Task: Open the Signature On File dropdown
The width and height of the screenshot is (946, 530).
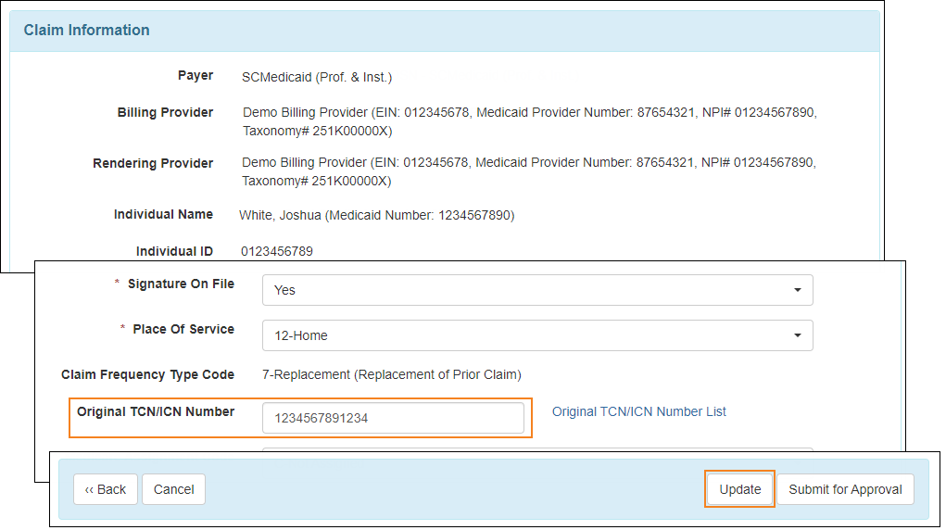Action: pyautogui.click(x=537, y=290)
